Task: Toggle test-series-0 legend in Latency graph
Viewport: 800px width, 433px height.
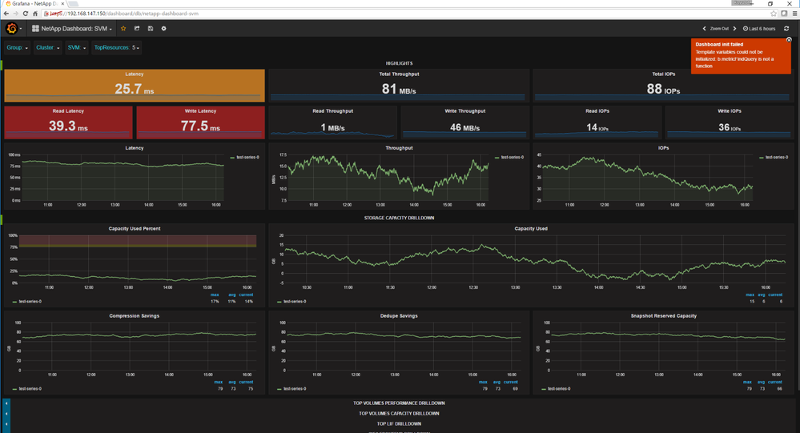Action: 244,158
